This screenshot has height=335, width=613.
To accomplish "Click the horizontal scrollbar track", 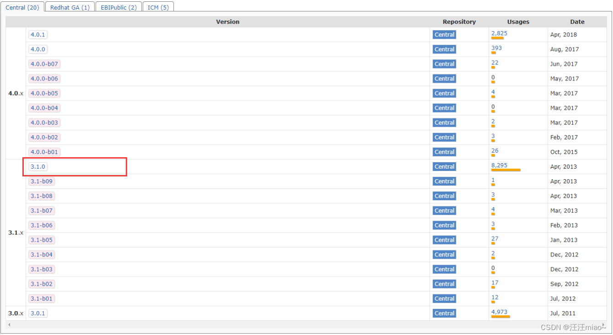I will tap(306, 324).
